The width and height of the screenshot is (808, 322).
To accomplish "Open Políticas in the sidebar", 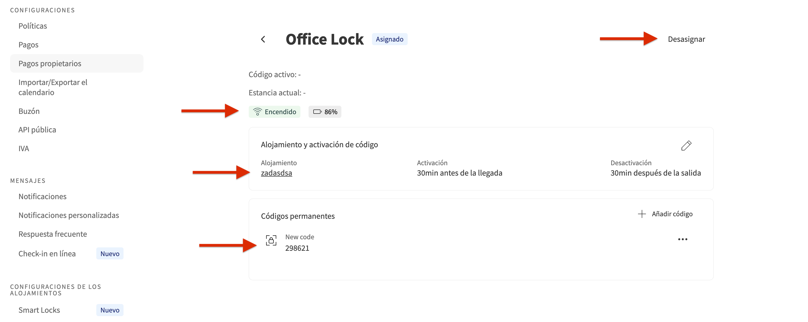I will click(x=33, y=26).
